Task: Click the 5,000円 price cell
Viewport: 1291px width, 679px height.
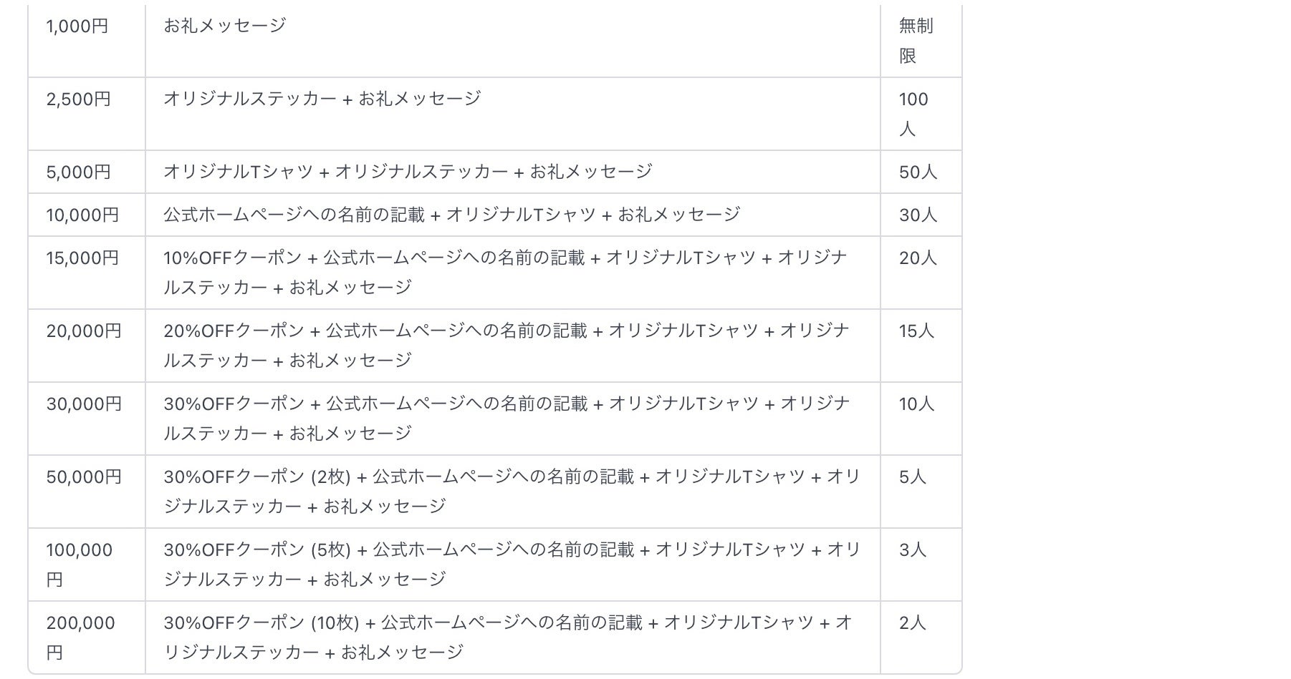Action: click(x=79, y=172)
